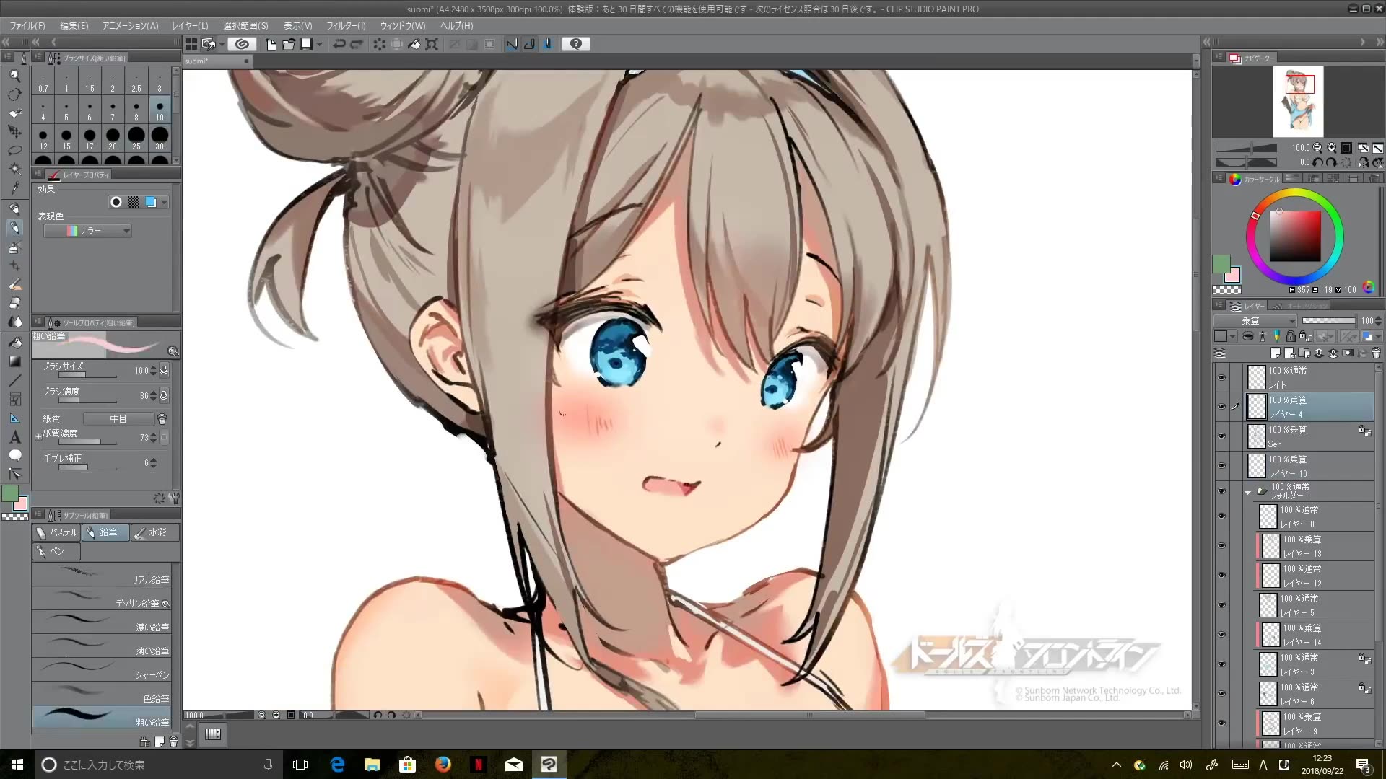Click the Delete layer trash icon
Screen dimensions: 1386x779
tap(1376, 353)
